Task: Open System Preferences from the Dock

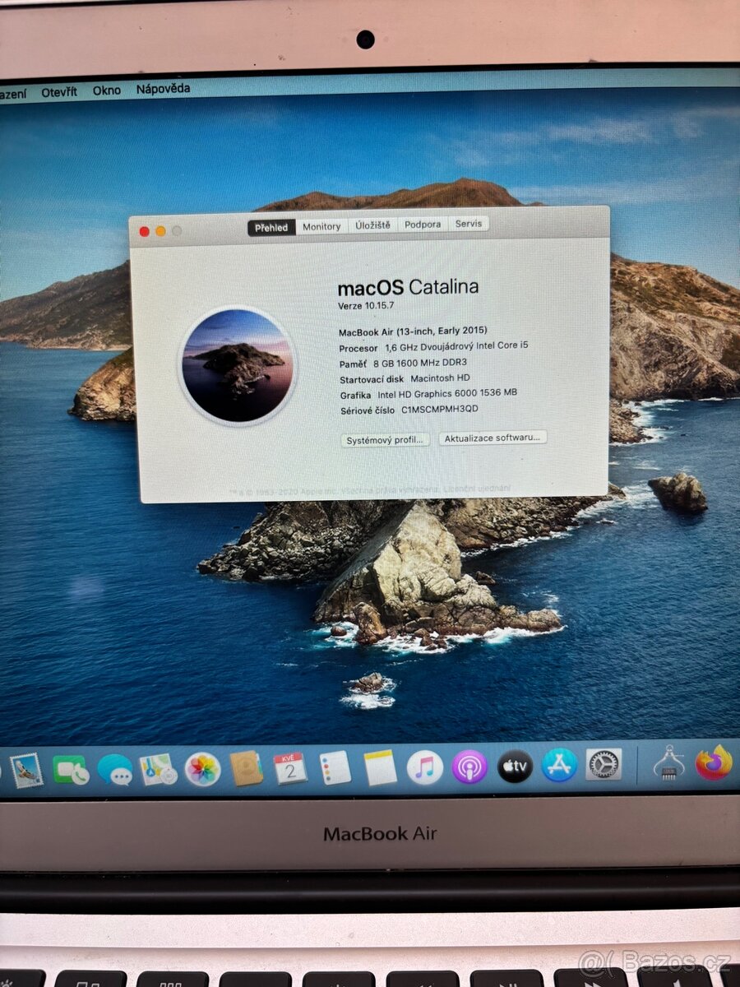Action: (x=604, y=764)
